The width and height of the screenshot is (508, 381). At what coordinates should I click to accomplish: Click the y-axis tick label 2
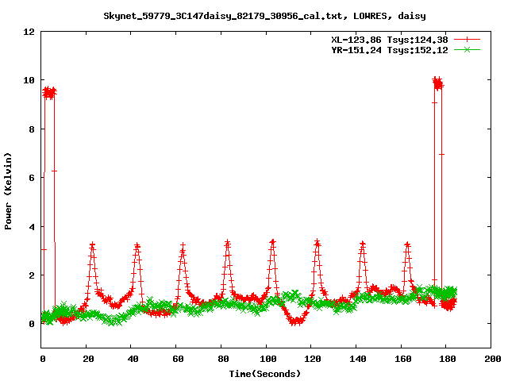pos(32,275)
